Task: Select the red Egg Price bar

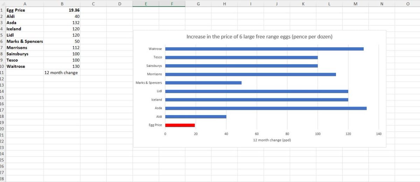Action: 180,125
